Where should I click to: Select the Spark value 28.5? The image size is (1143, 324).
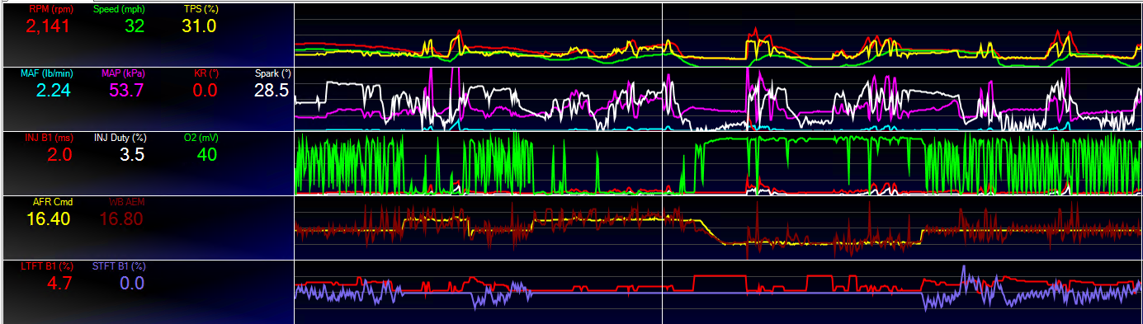(x=271, y=91)
